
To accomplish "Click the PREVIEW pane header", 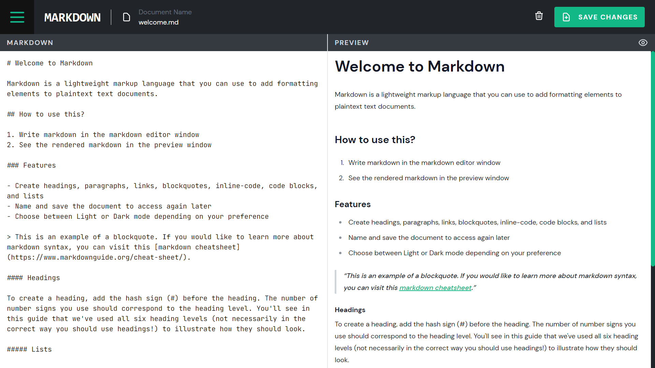I will point(352,42).
